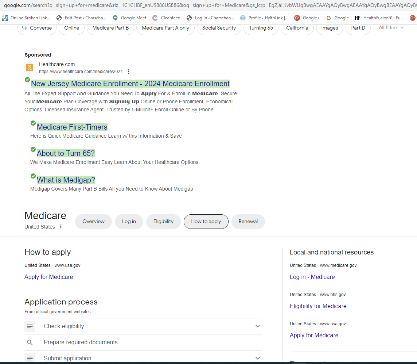
Task: Click the Healthcare.com site favicon
Action: 30,68
